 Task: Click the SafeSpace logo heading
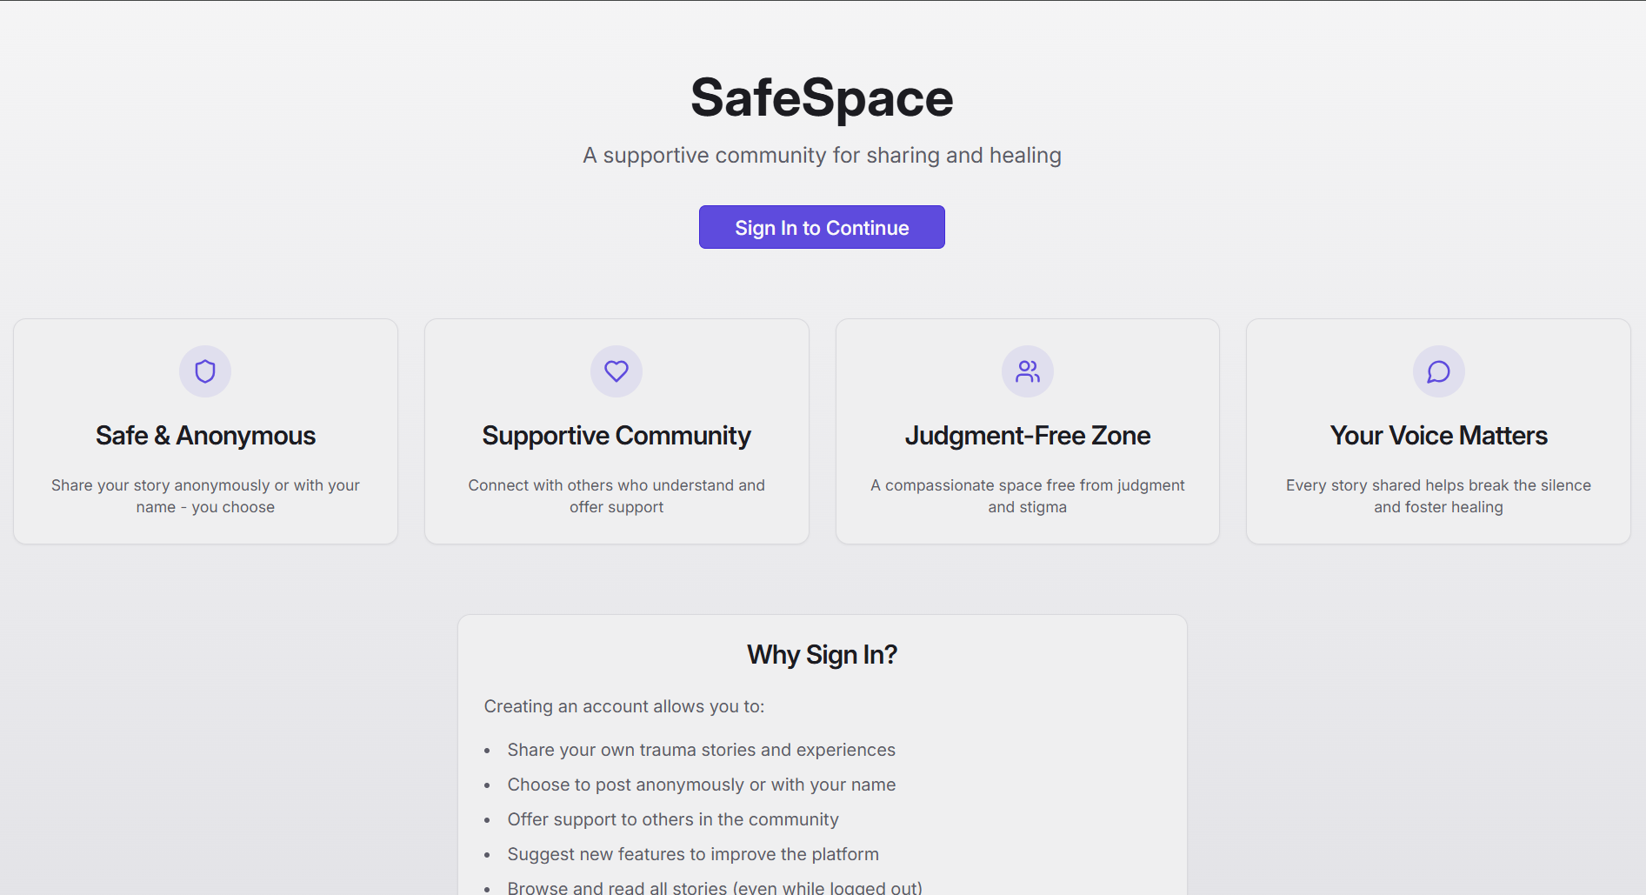click(x=821, y=97)
